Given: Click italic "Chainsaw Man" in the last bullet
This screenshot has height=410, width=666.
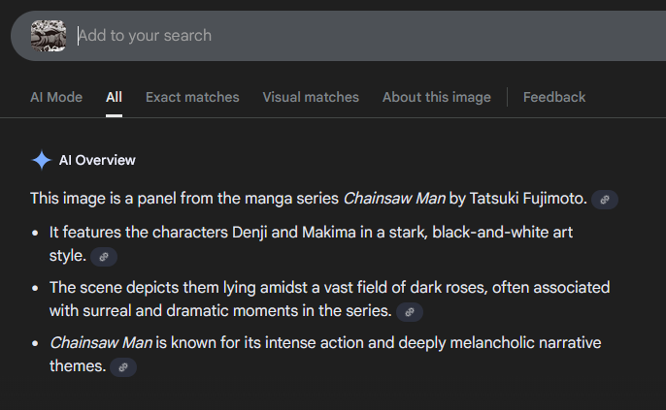Looking at the screenshot, I should [x=100, y=342].
